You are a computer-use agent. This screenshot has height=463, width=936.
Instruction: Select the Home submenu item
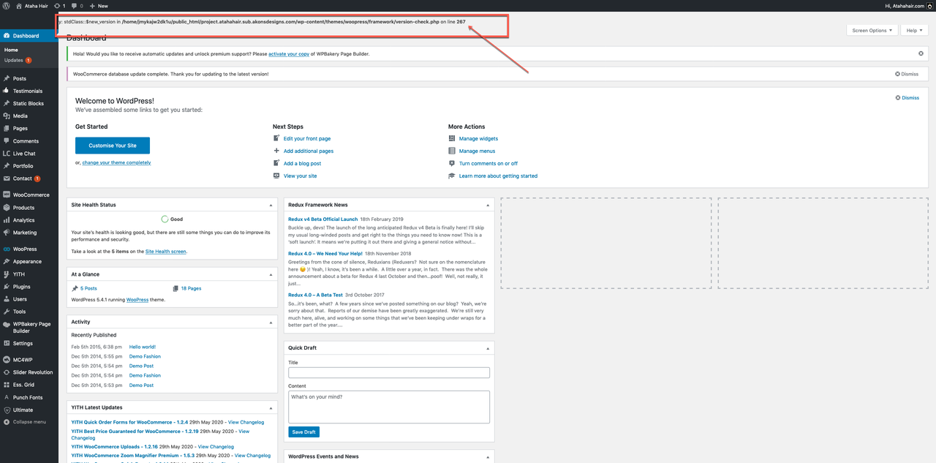click(x=11, y=50)
